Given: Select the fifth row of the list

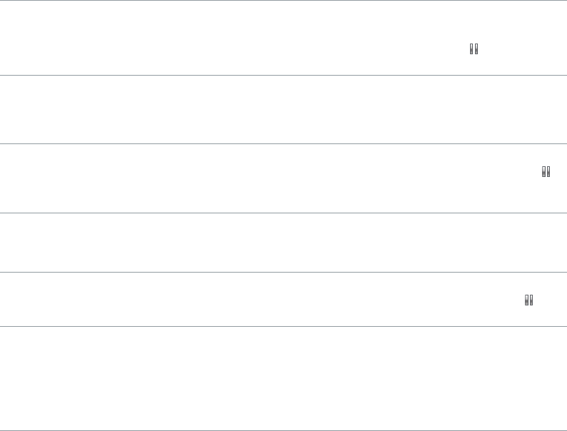Looking at the screenshot, I should (x=214, y=300).
